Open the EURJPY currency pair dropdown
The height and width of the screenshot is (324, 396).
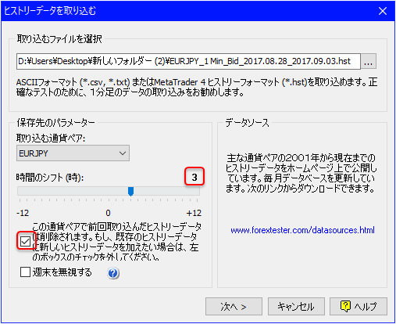[x=73, y=153]
